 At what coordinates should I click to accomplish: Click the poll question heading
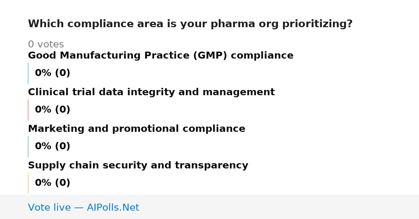click(190, 24)
